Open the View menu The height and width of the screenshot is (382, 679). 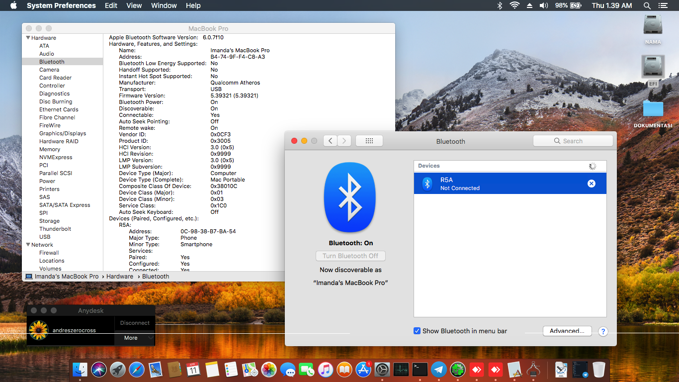coord(134,5)
